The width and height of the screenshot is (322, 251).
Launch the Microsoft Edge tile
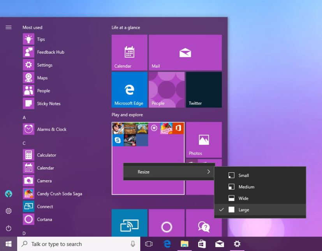pyautogui.click(x=129, y=90)
